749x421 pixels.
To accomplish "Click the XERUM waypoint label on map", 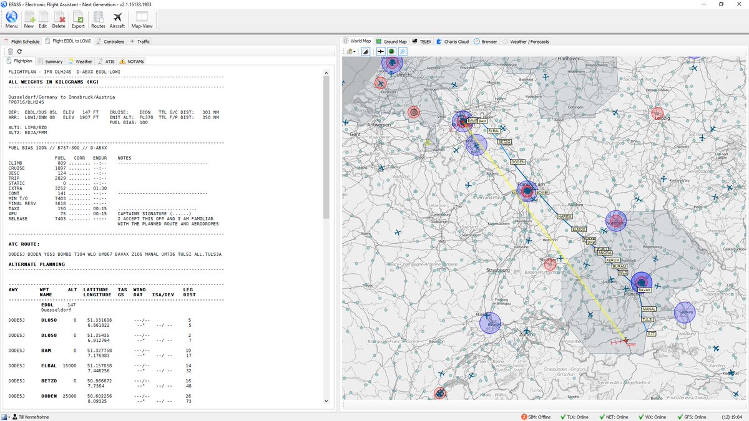I will pos(612,259).
